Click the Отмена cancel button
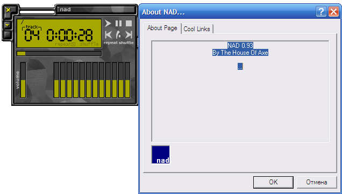This screenshot has width=342, height=194. 317,182
